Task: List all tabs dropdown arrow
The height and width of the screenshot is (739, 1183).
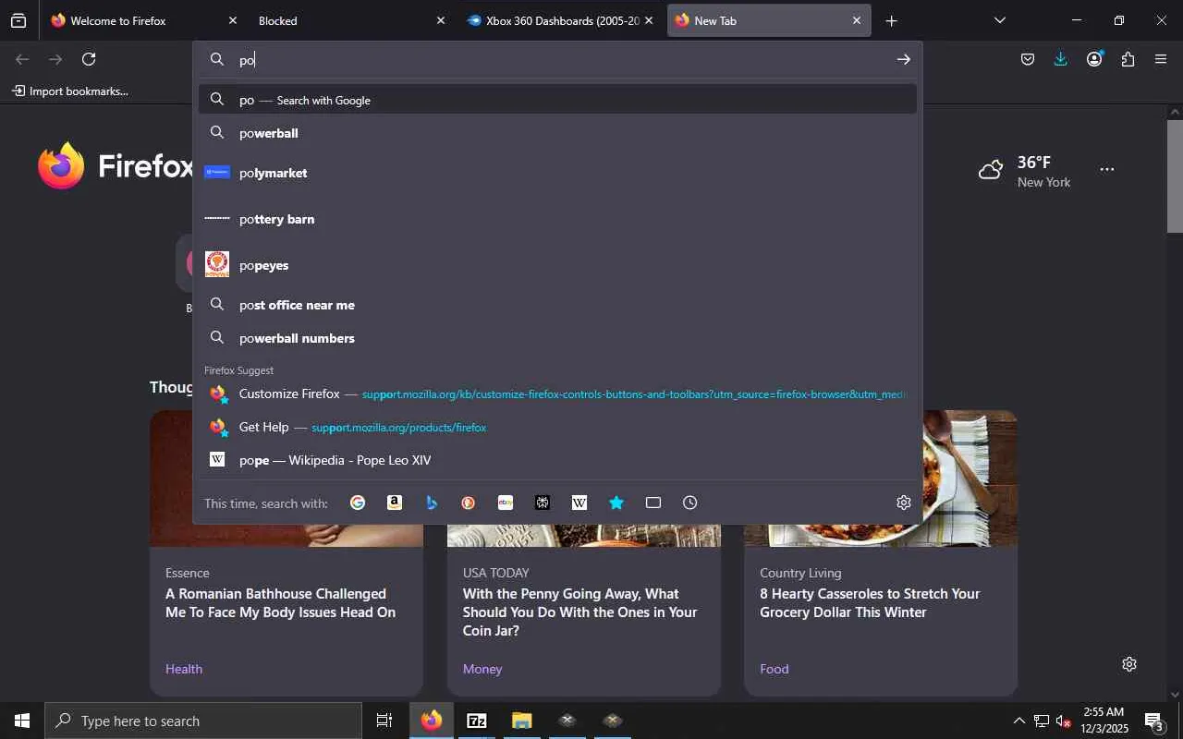Action: [999, 20]
